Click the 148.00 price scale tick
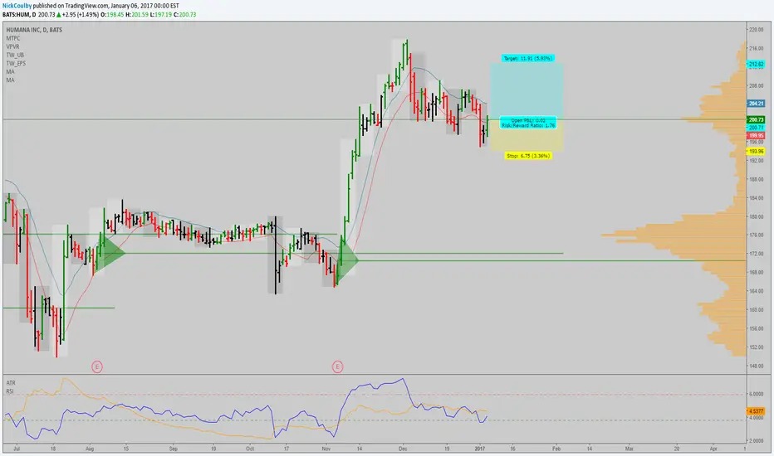 pyautogui.click(x=757, y=366)
